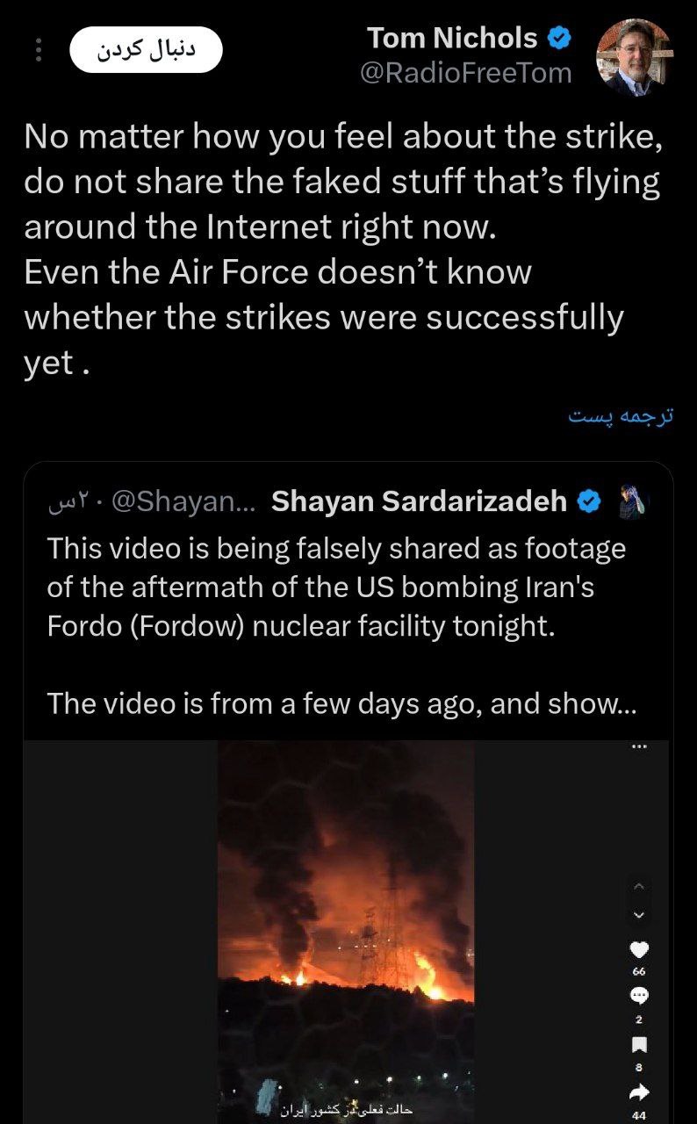The width and height of the screenshot is (697, 1124).
Task: Click Shayan Sardarizadeh's verified badge
Action: point(588,501)
